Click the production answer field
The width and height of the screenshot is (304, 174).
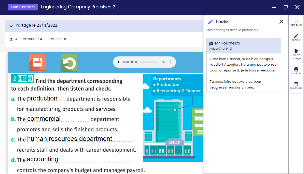click(43, 98)
